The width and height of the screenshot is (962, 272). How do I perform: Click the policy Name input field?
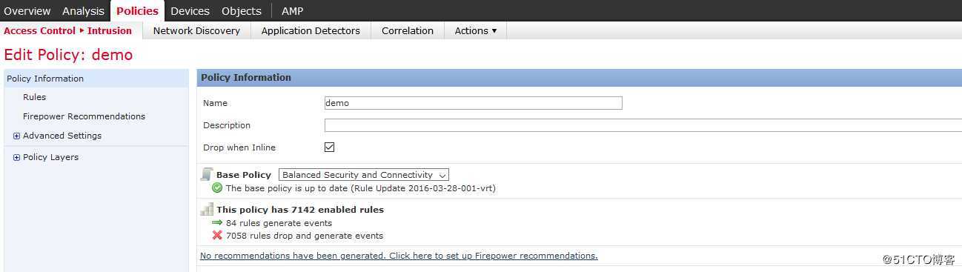click(x=474, y=103)
